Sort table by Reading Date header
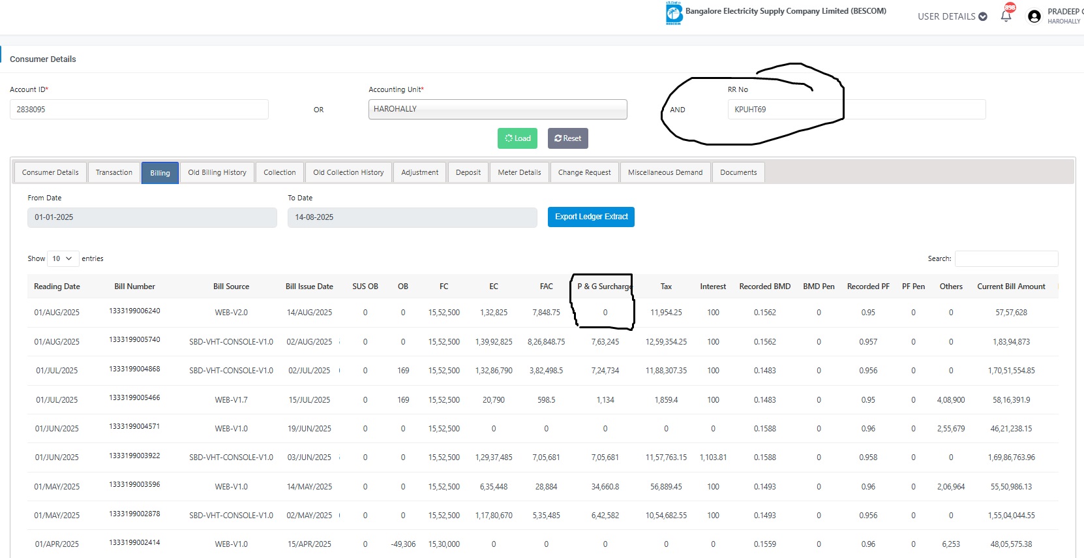The image size is (1084, 558). click(x=57, y=287)
